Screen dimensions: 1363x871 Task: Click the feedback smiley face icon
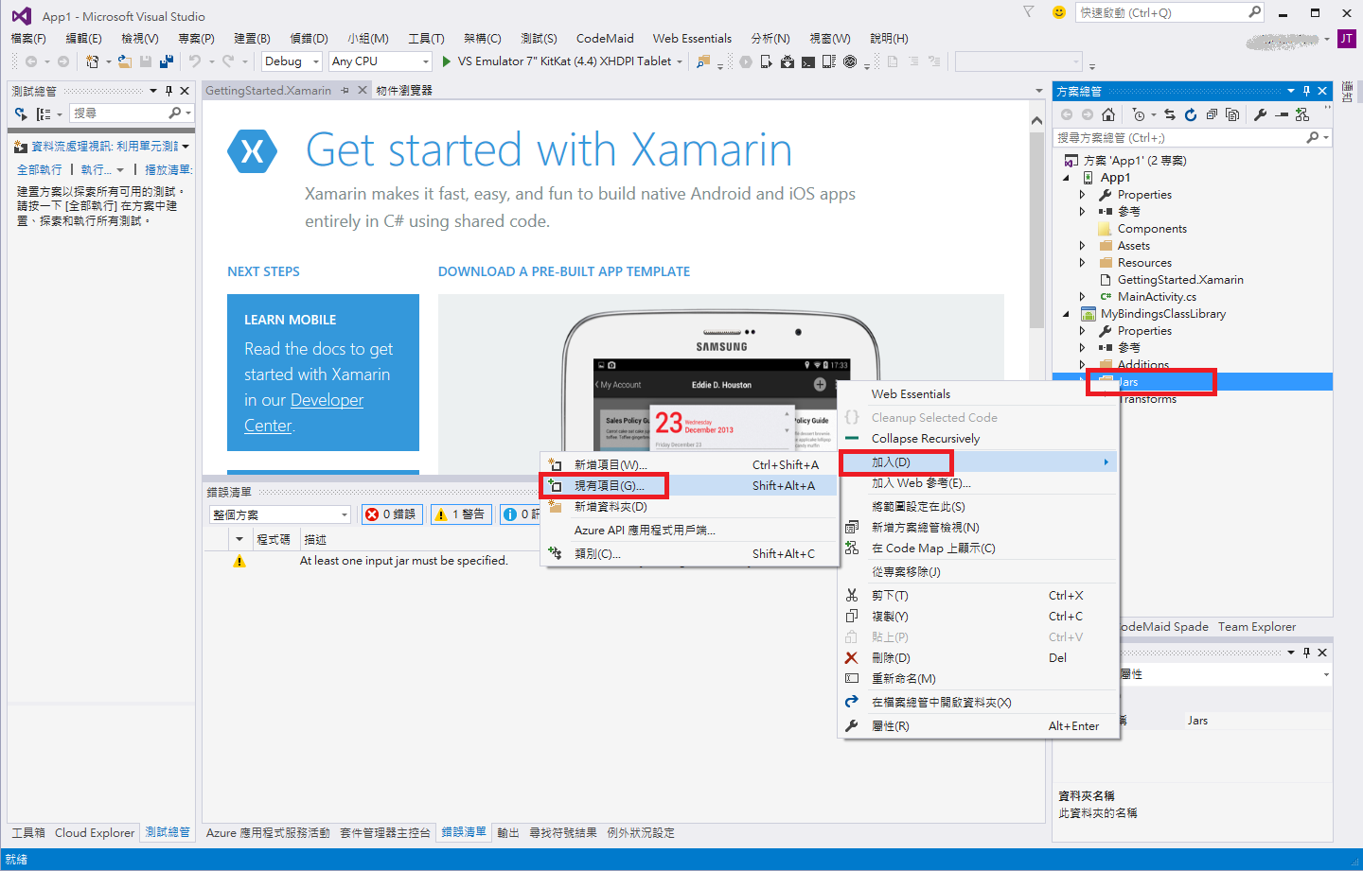[x=1059, y=12]
